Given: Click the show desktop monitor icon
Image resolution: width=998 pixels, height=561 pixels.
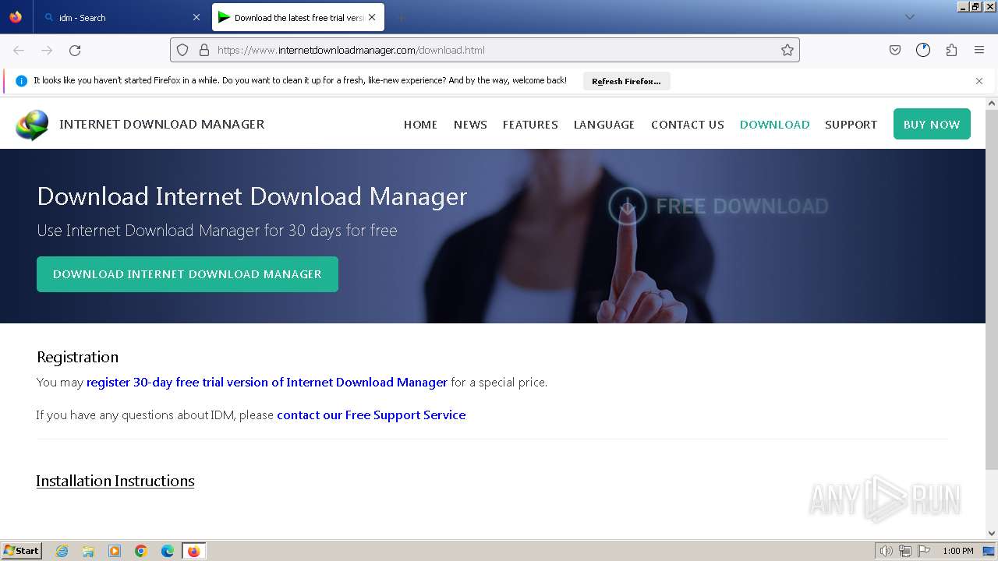Looking at the screenshot, I should [989, 551].
